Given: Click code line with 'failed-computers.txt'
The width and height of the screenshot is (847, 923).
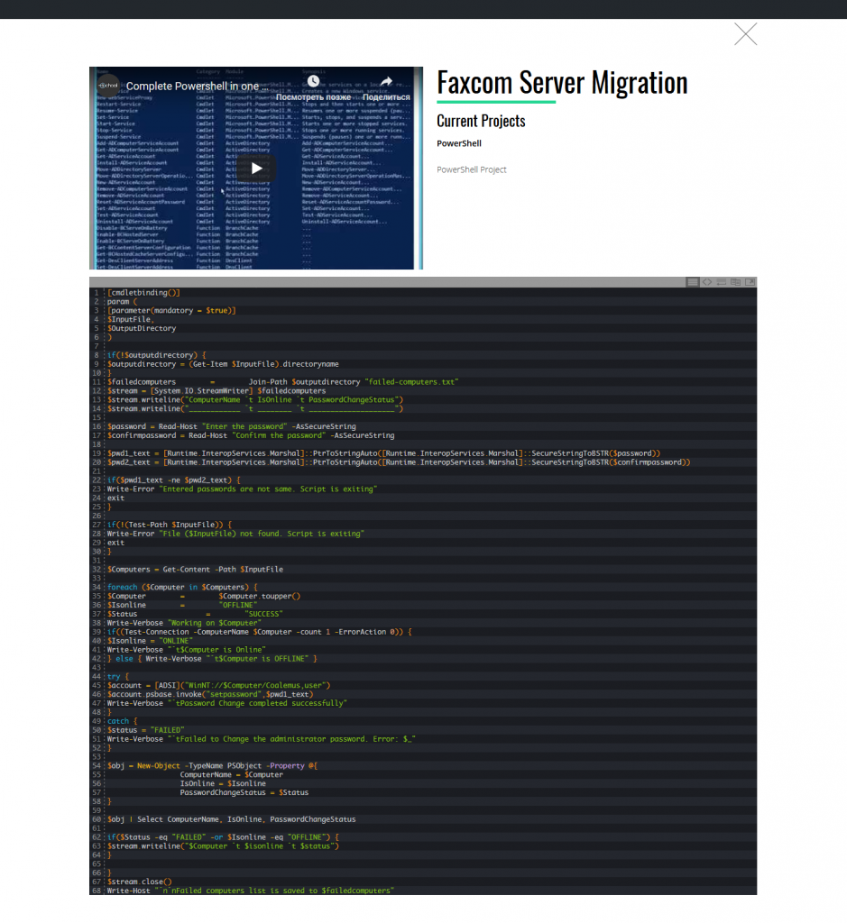Looking at the screenshot, I should pos(282,382).
